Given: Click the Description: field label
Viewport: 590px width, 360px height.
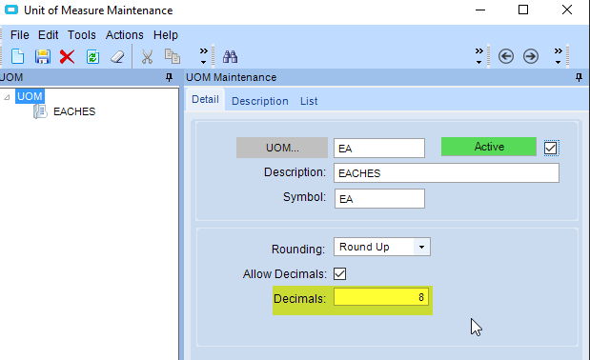Looking at the screenshot, I should [x=295, y=172].
